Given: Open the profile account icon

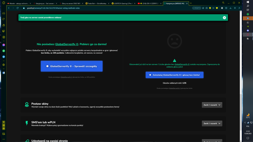Looking at the screenshot, I should pos(239,8).
